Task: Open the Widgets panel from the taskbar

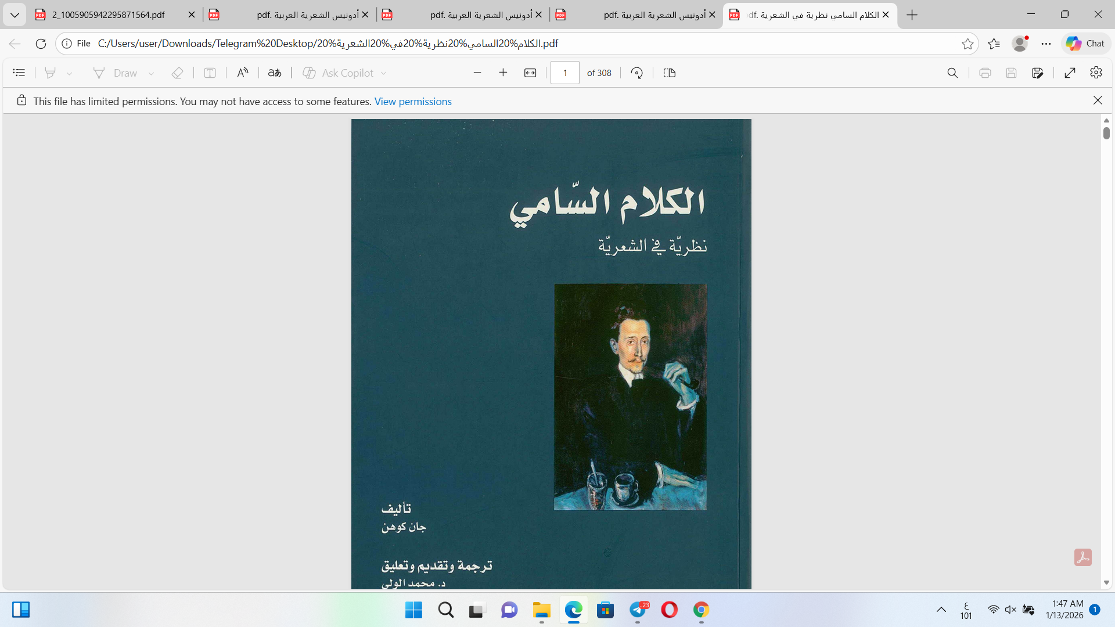Action: 21,610
